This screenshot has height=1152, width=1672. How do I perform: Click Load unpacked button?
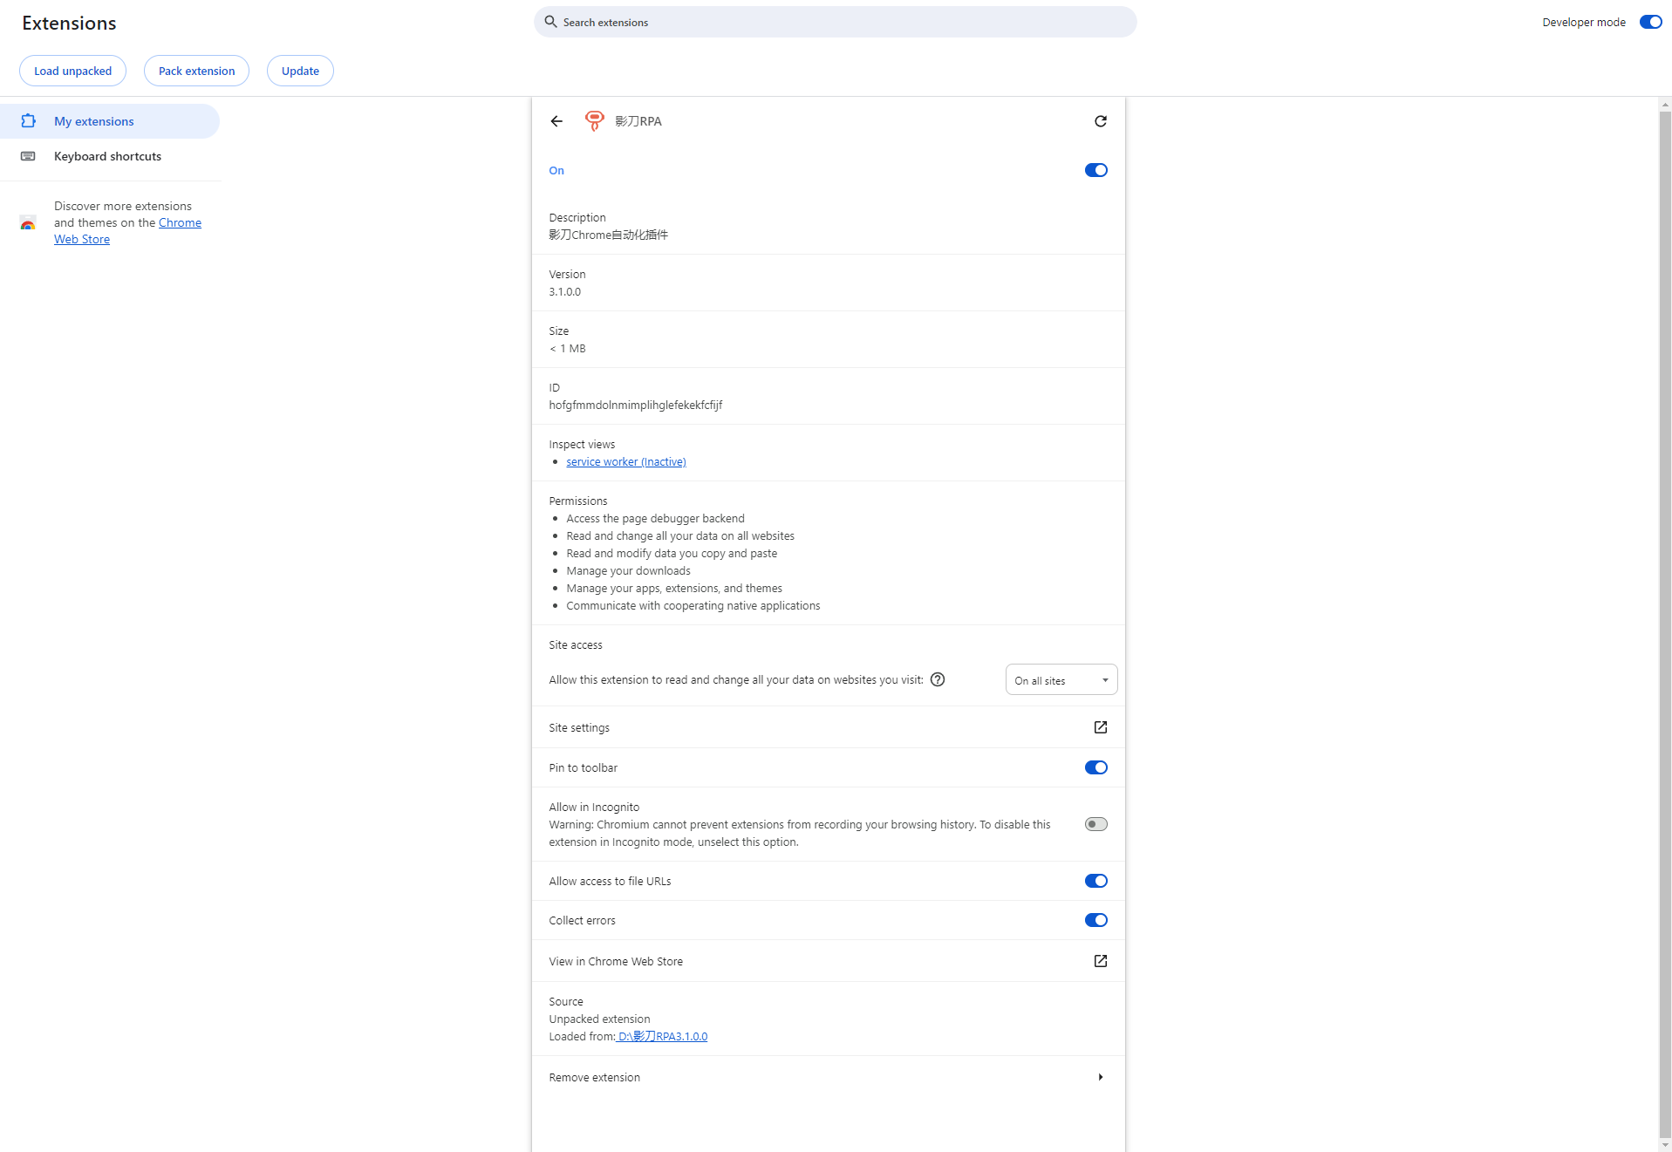73,71
